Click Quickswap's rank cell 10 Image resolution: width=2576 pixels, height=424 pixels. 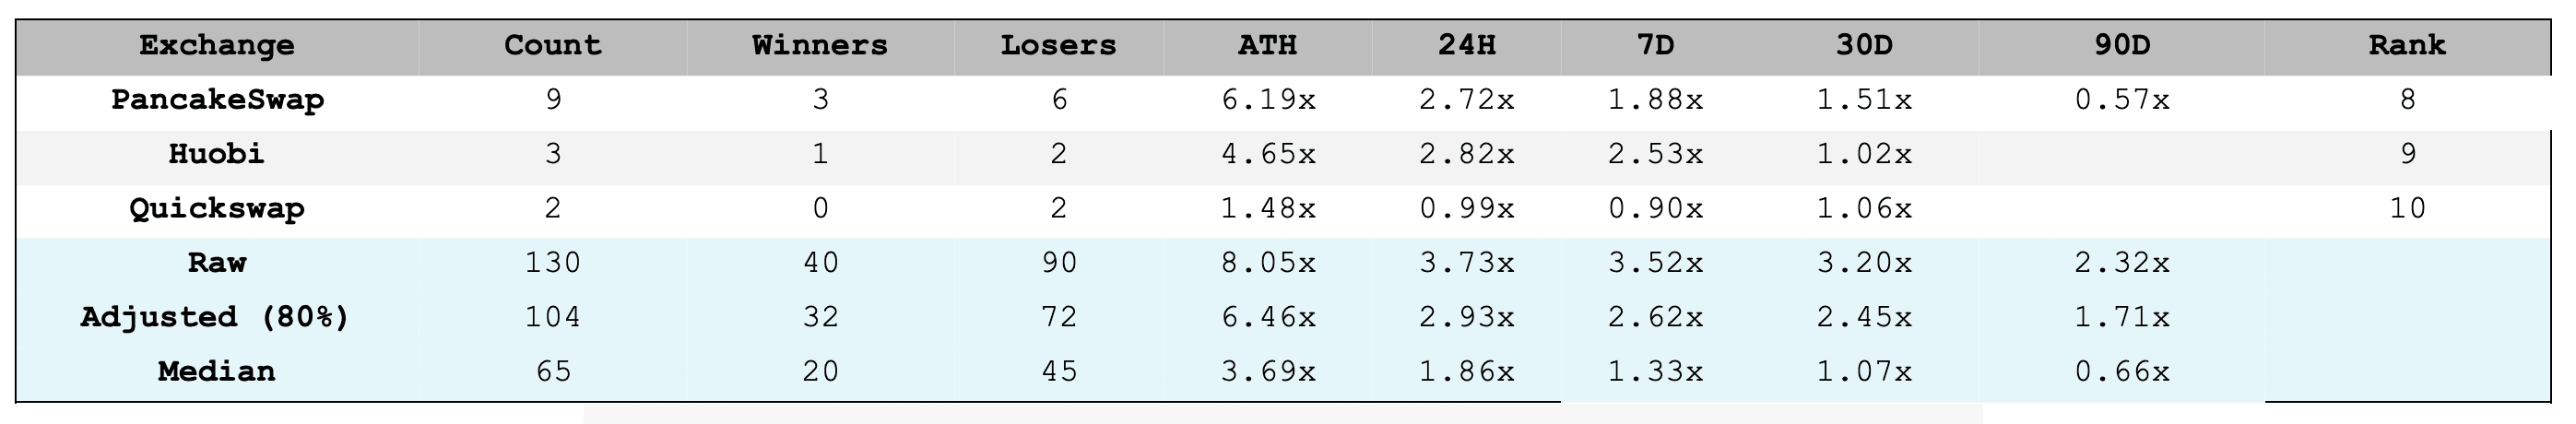click(x=2407, y=209)
